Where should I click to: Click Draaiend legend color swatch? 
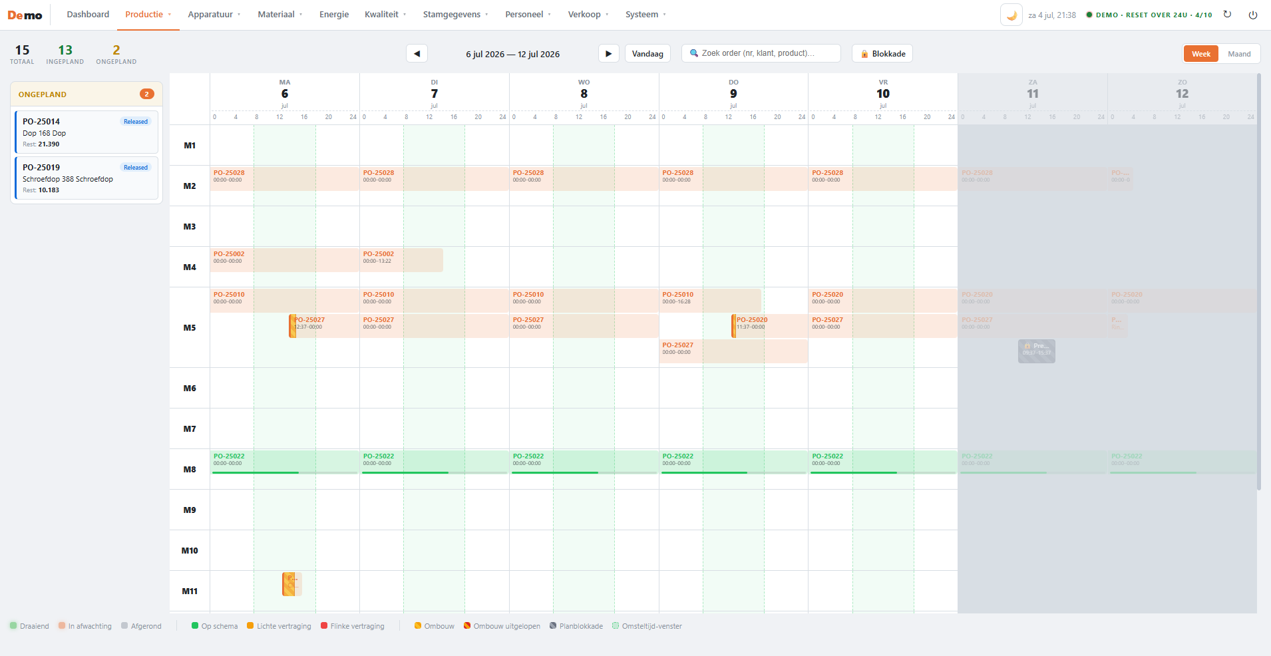13,625
